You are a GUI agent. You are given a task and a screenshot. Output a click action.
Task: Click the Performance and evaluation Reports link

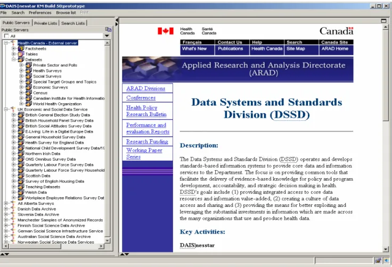click(148, 128)
